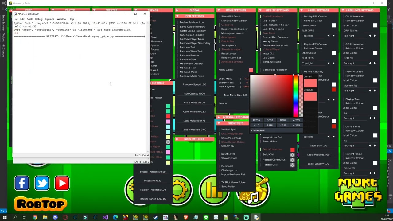Open LINE from the taskbar
393x221 pixels.
(x=206, y=218)
